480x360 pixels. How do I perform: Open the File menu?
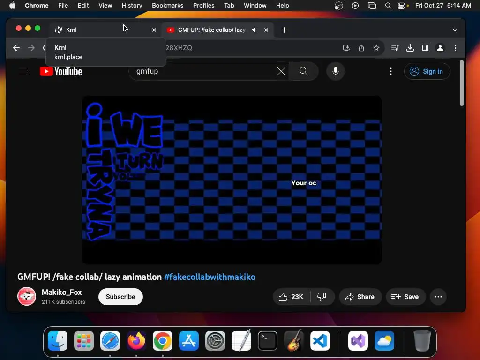63,6
